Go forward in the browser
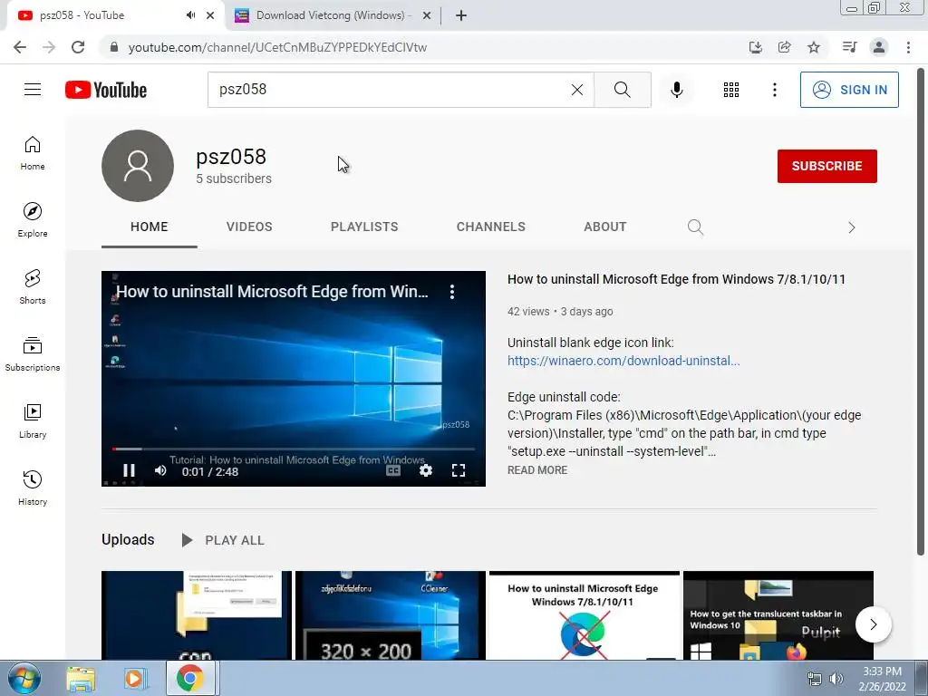Image resolution: width=928 pixels, height=696 pixels. [x=49, y=47]
